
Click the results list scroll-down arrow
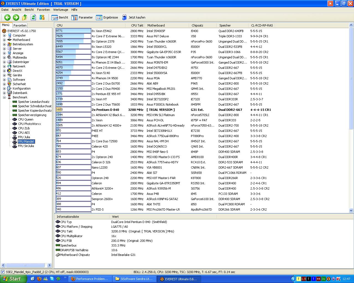click(351, 210)
